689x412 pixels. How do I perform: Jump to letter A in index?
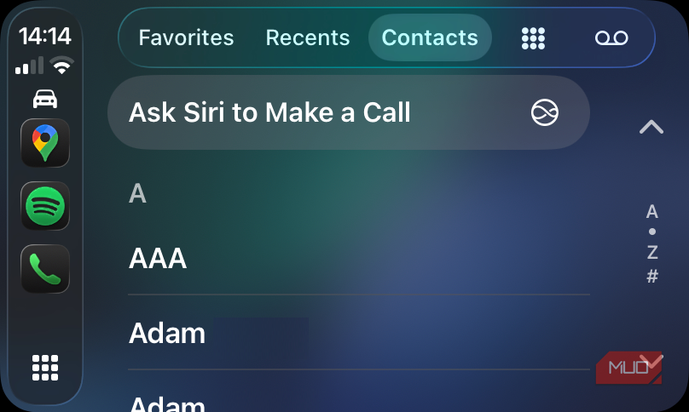coord(652,212)
